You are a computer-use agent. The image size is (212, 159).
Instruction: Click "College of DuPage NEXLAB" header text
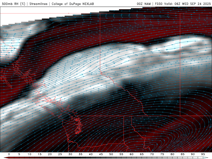(73, 4)
